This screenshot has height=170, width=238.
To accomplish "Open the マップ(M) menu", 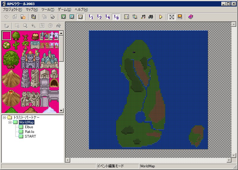I will click(32, 9).
